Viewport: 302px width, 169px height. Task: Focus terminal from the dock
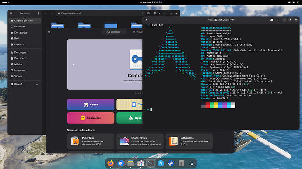pos(151,163)
